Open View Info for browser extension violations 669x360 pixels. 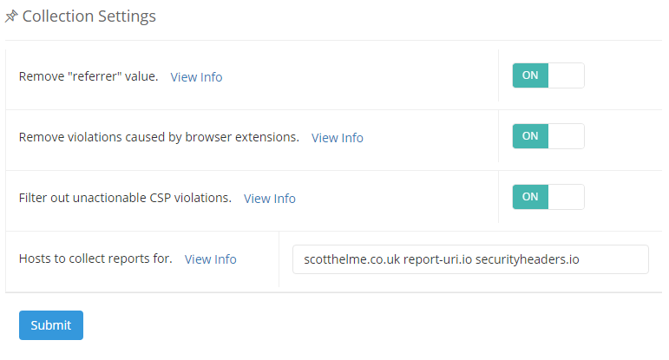(x=337, y=138)
